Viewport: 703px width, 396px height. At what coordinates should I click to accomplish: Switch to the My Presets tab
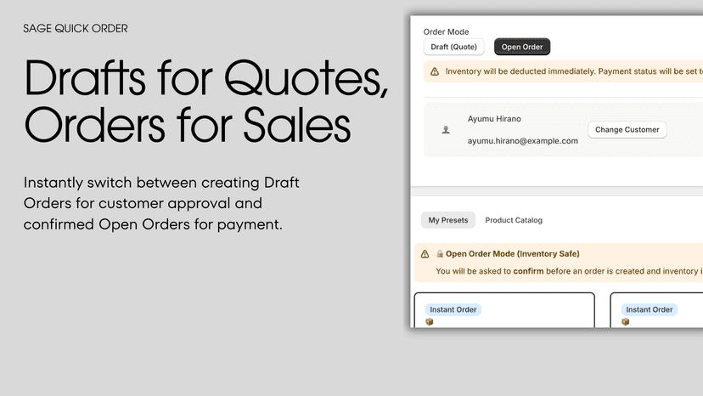[x=448, y=220]
